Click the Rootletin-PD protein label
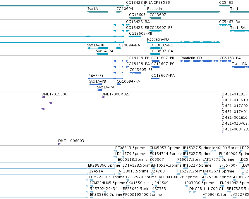The image size is (249, 199). [x=191, y=58]
